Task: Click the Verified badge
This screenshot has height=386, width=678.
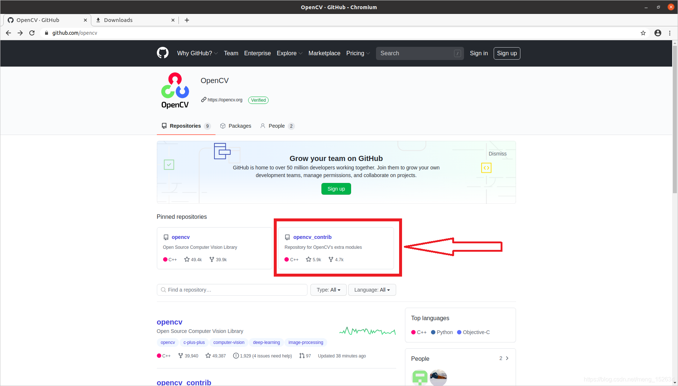Action: (x=258, y=100)
